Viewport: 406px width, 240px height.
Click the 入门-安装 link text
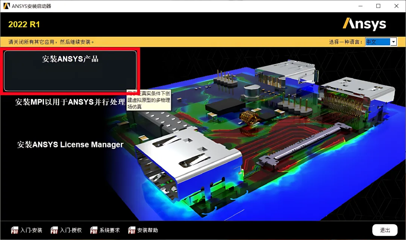pyautogui.click(x=31, y=230)
